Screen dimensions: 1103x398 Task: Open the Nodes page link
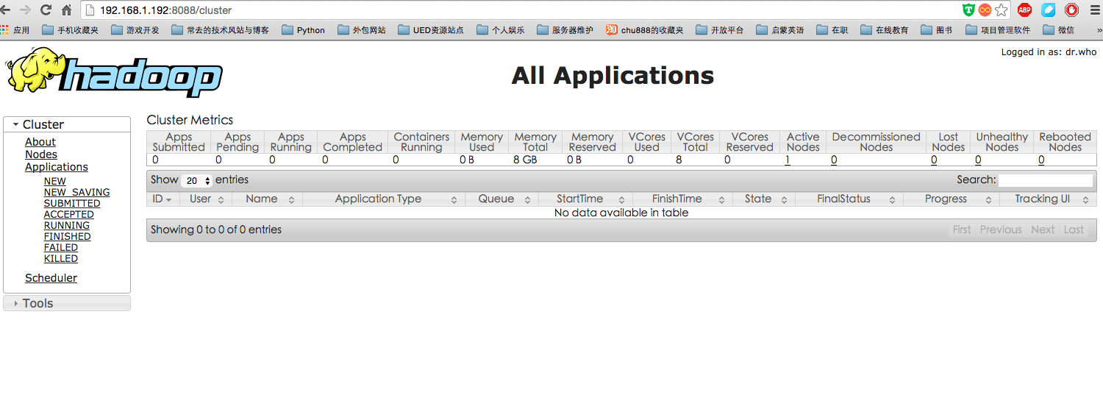point(41,154)
